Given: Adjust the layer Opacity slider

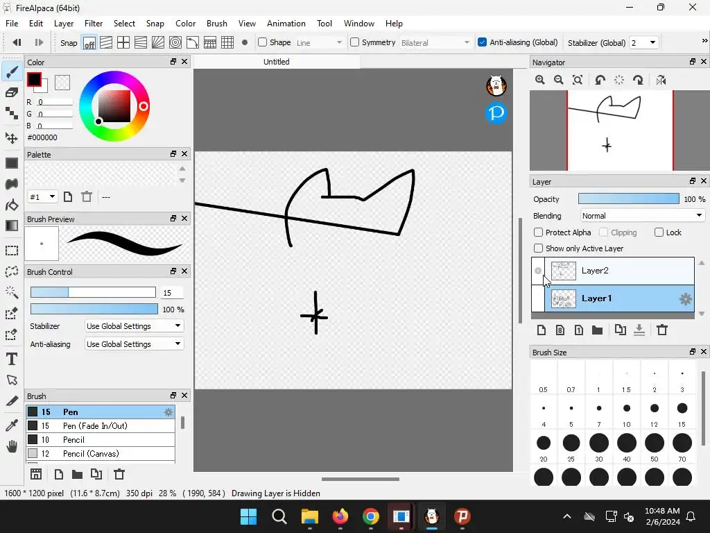Looking at the screenshot, I should [x=628, y=198].
